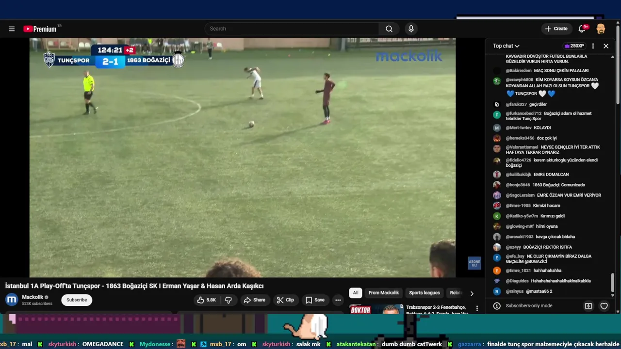
Task: Click @Emre-1905 message 'Kirmizi hocam'
Action: pos(547,206)
